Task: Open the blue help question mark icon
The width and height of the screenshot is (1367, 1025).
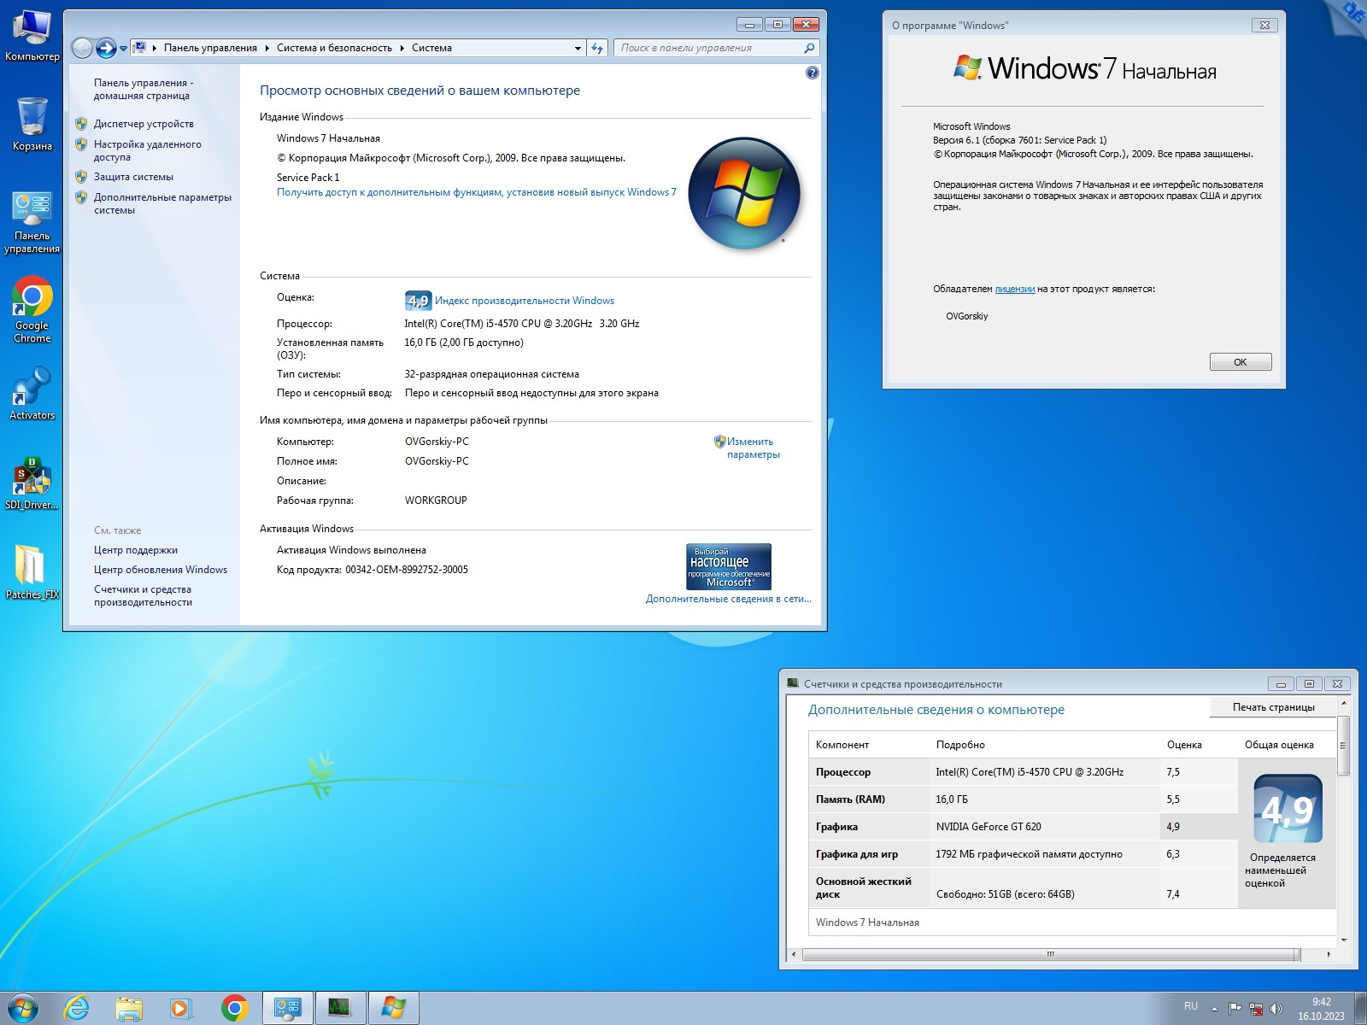Action: (x=812, y=73)
